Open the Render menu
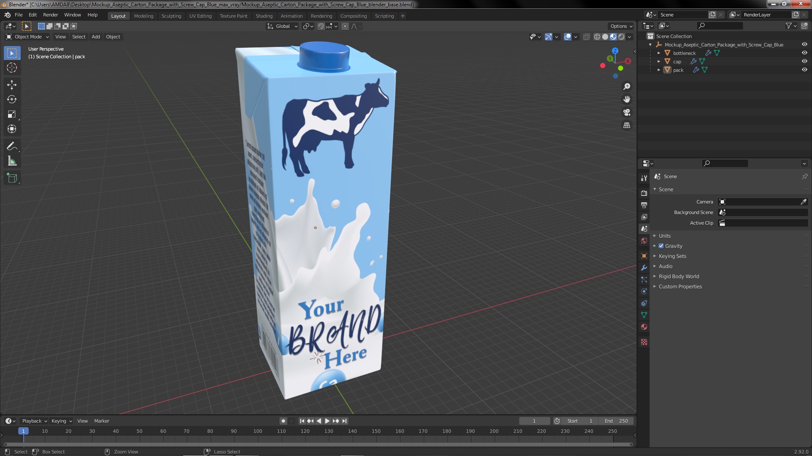This screenshot has width=812, height=456. point(50,15)
